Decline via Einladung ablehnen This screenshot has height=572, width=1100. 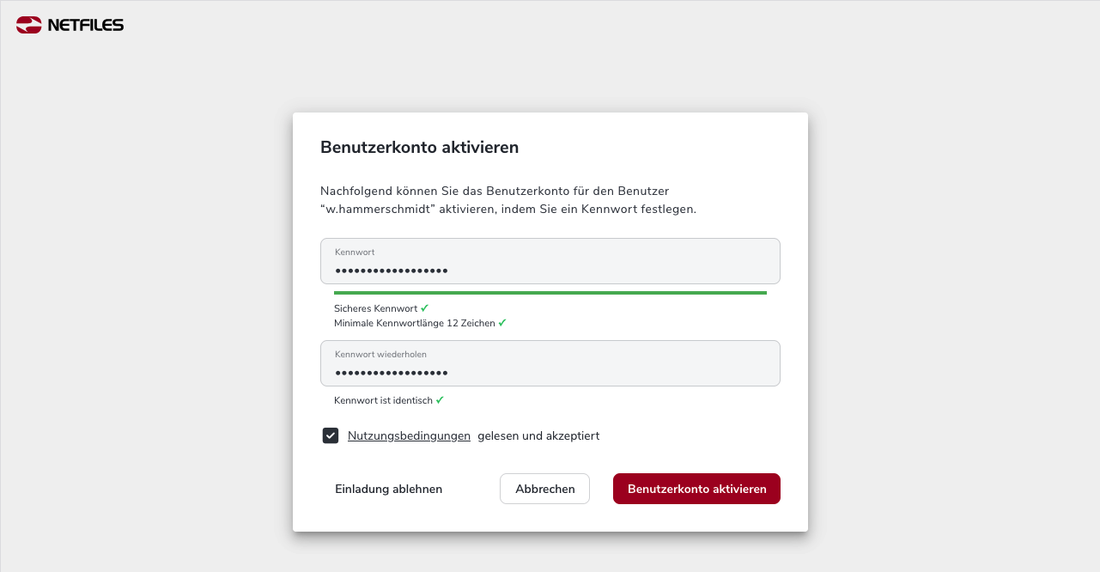click(388, 489)
